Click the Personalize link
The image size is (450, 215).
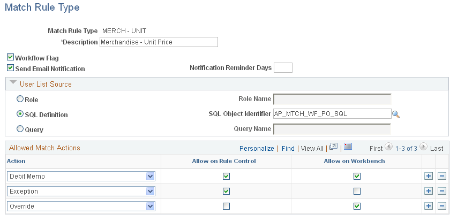point(257,149)
